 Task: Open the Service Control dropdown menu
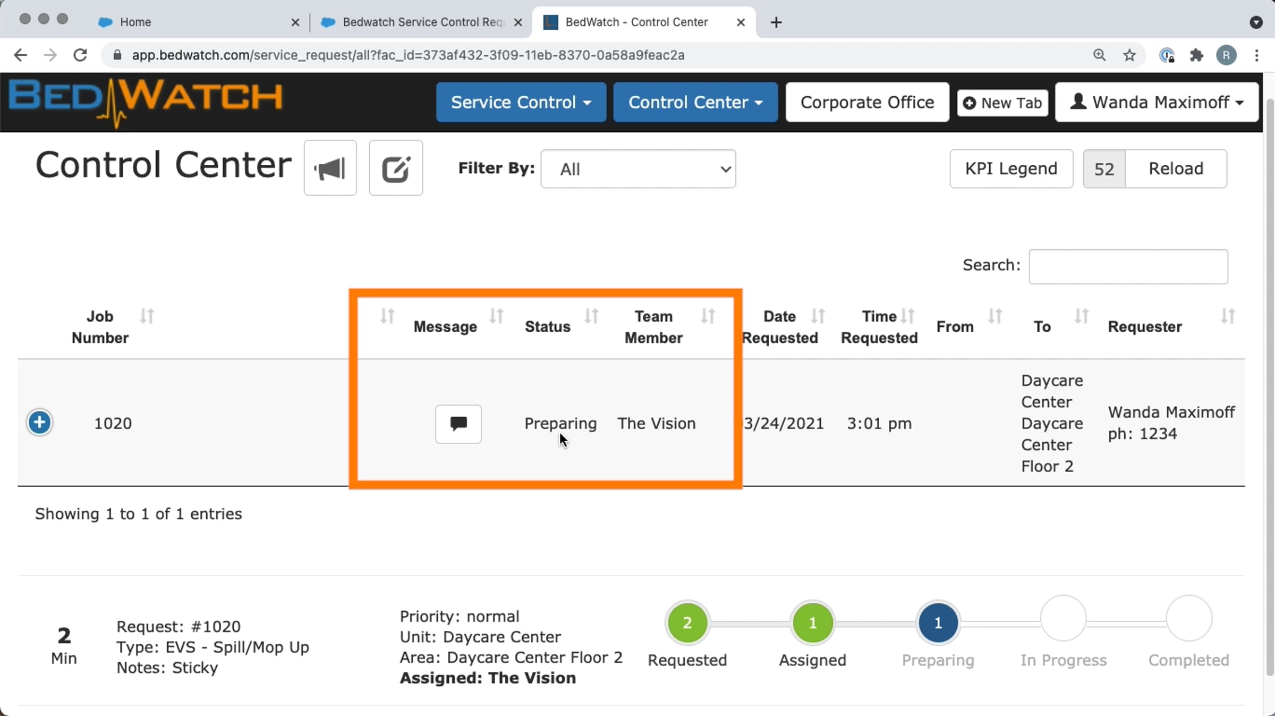tap(521, 102)
